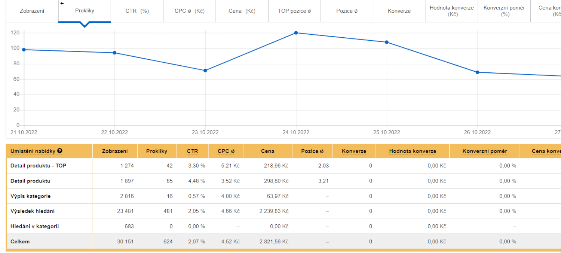
Task: Open the CPC ø (Kč) chart tab
Action: tap(189, 11)
